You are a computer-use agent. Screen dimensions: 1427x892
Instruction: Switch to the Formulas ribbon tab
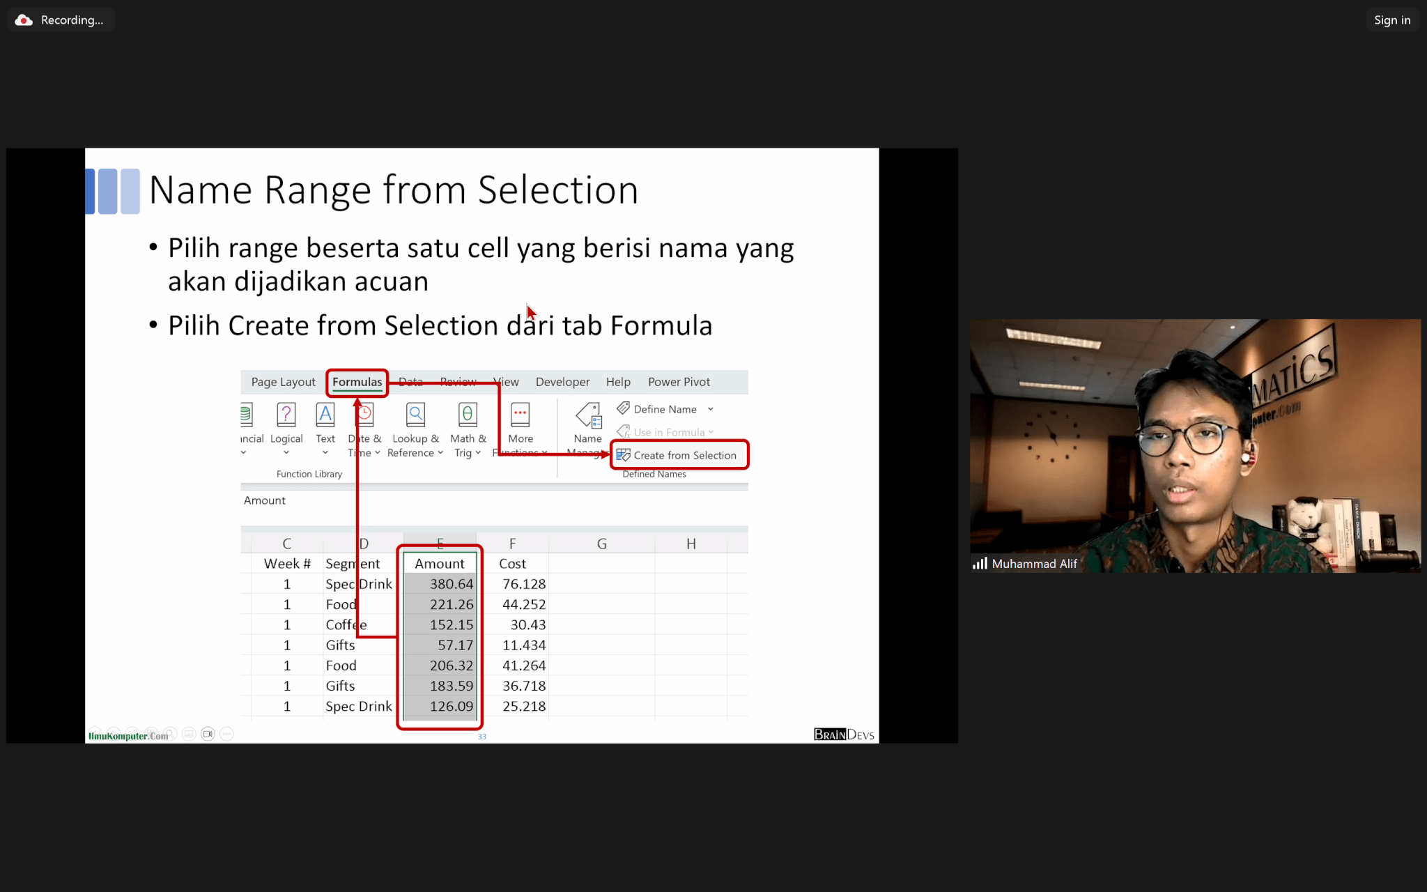(357, 382)
